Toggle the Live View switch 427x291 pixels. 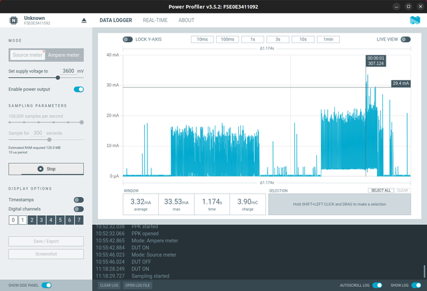tap(405, 39)
